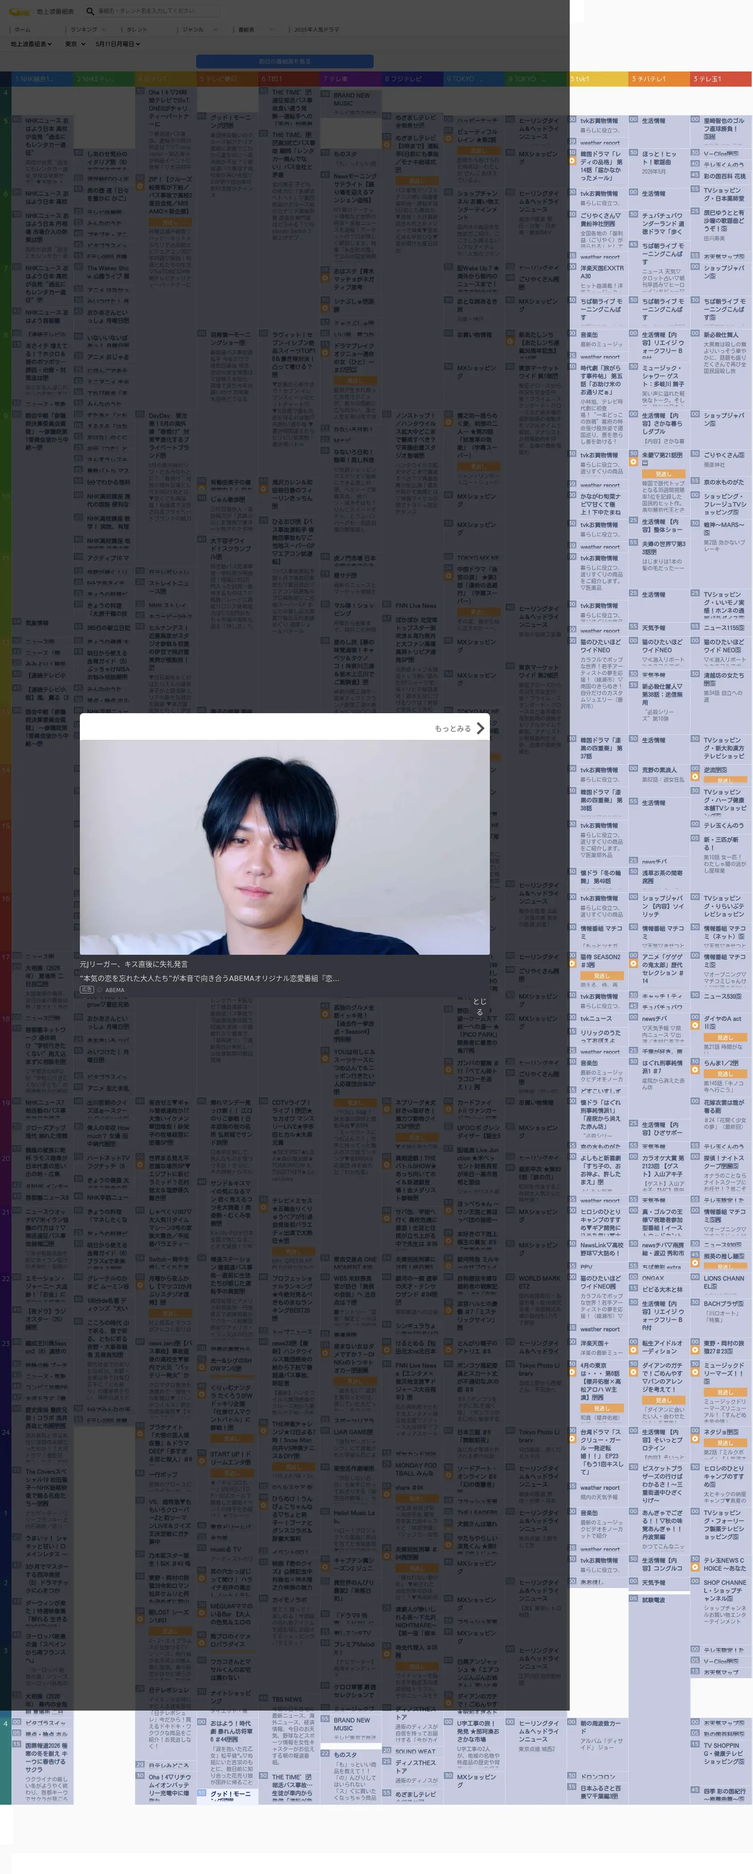Select the 3 チバテレ1 channel header
Screen dimensions: 753x1874
(x=660, y=79)
